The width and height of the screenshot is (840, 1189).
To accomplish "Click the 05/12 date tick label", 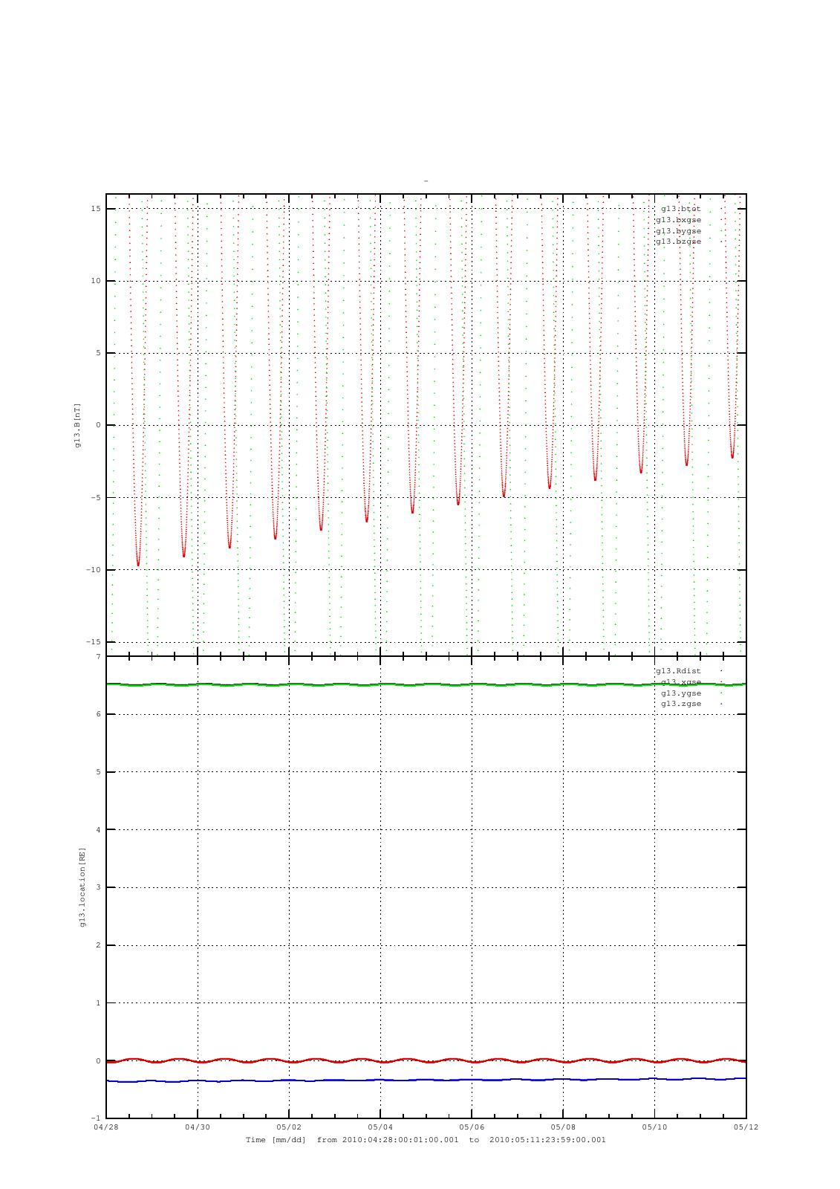I will (x=746, y=1127).
